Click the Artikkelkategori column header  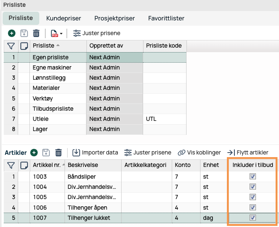tap(146, 165)
